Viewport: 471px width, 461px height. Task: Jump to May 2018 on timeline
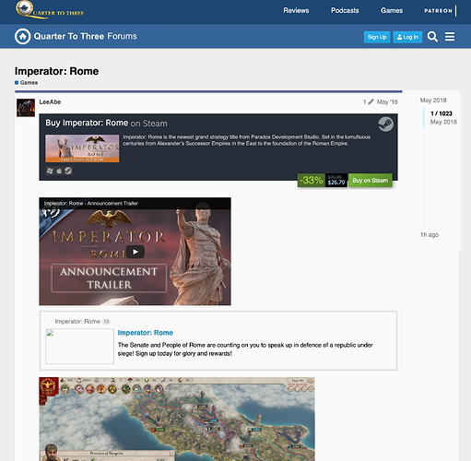(x=433, y=100)
